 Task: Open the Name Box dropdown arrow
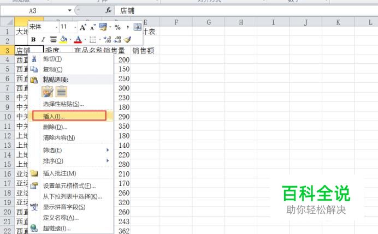pos(70,10)
